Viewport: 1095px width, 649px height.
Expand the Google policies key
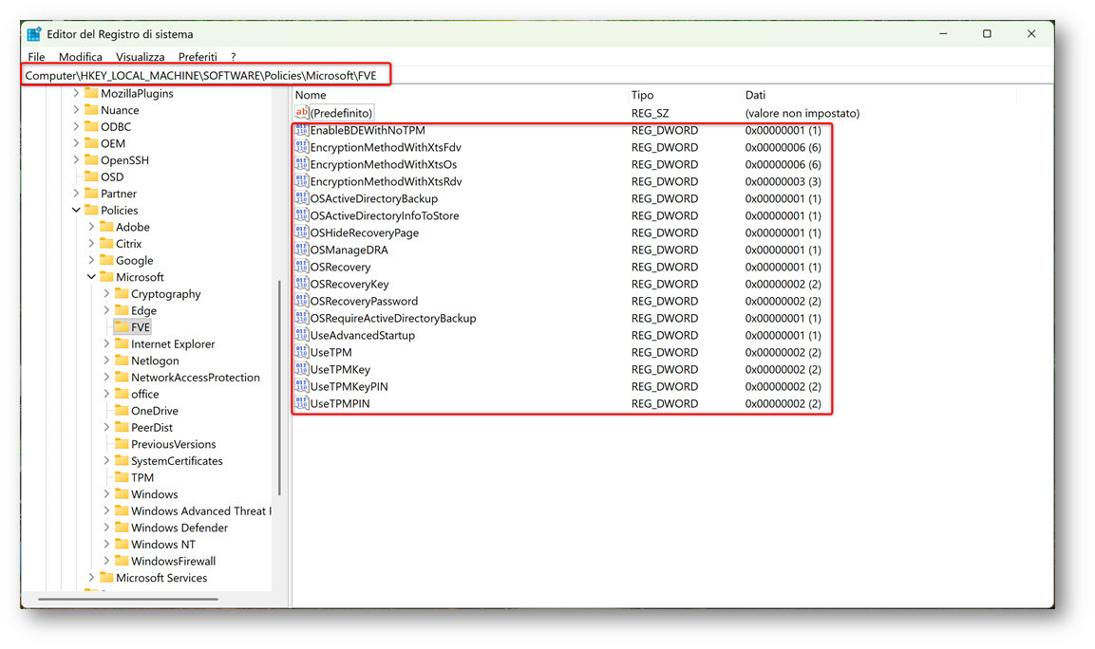click(x=91, y=261)
